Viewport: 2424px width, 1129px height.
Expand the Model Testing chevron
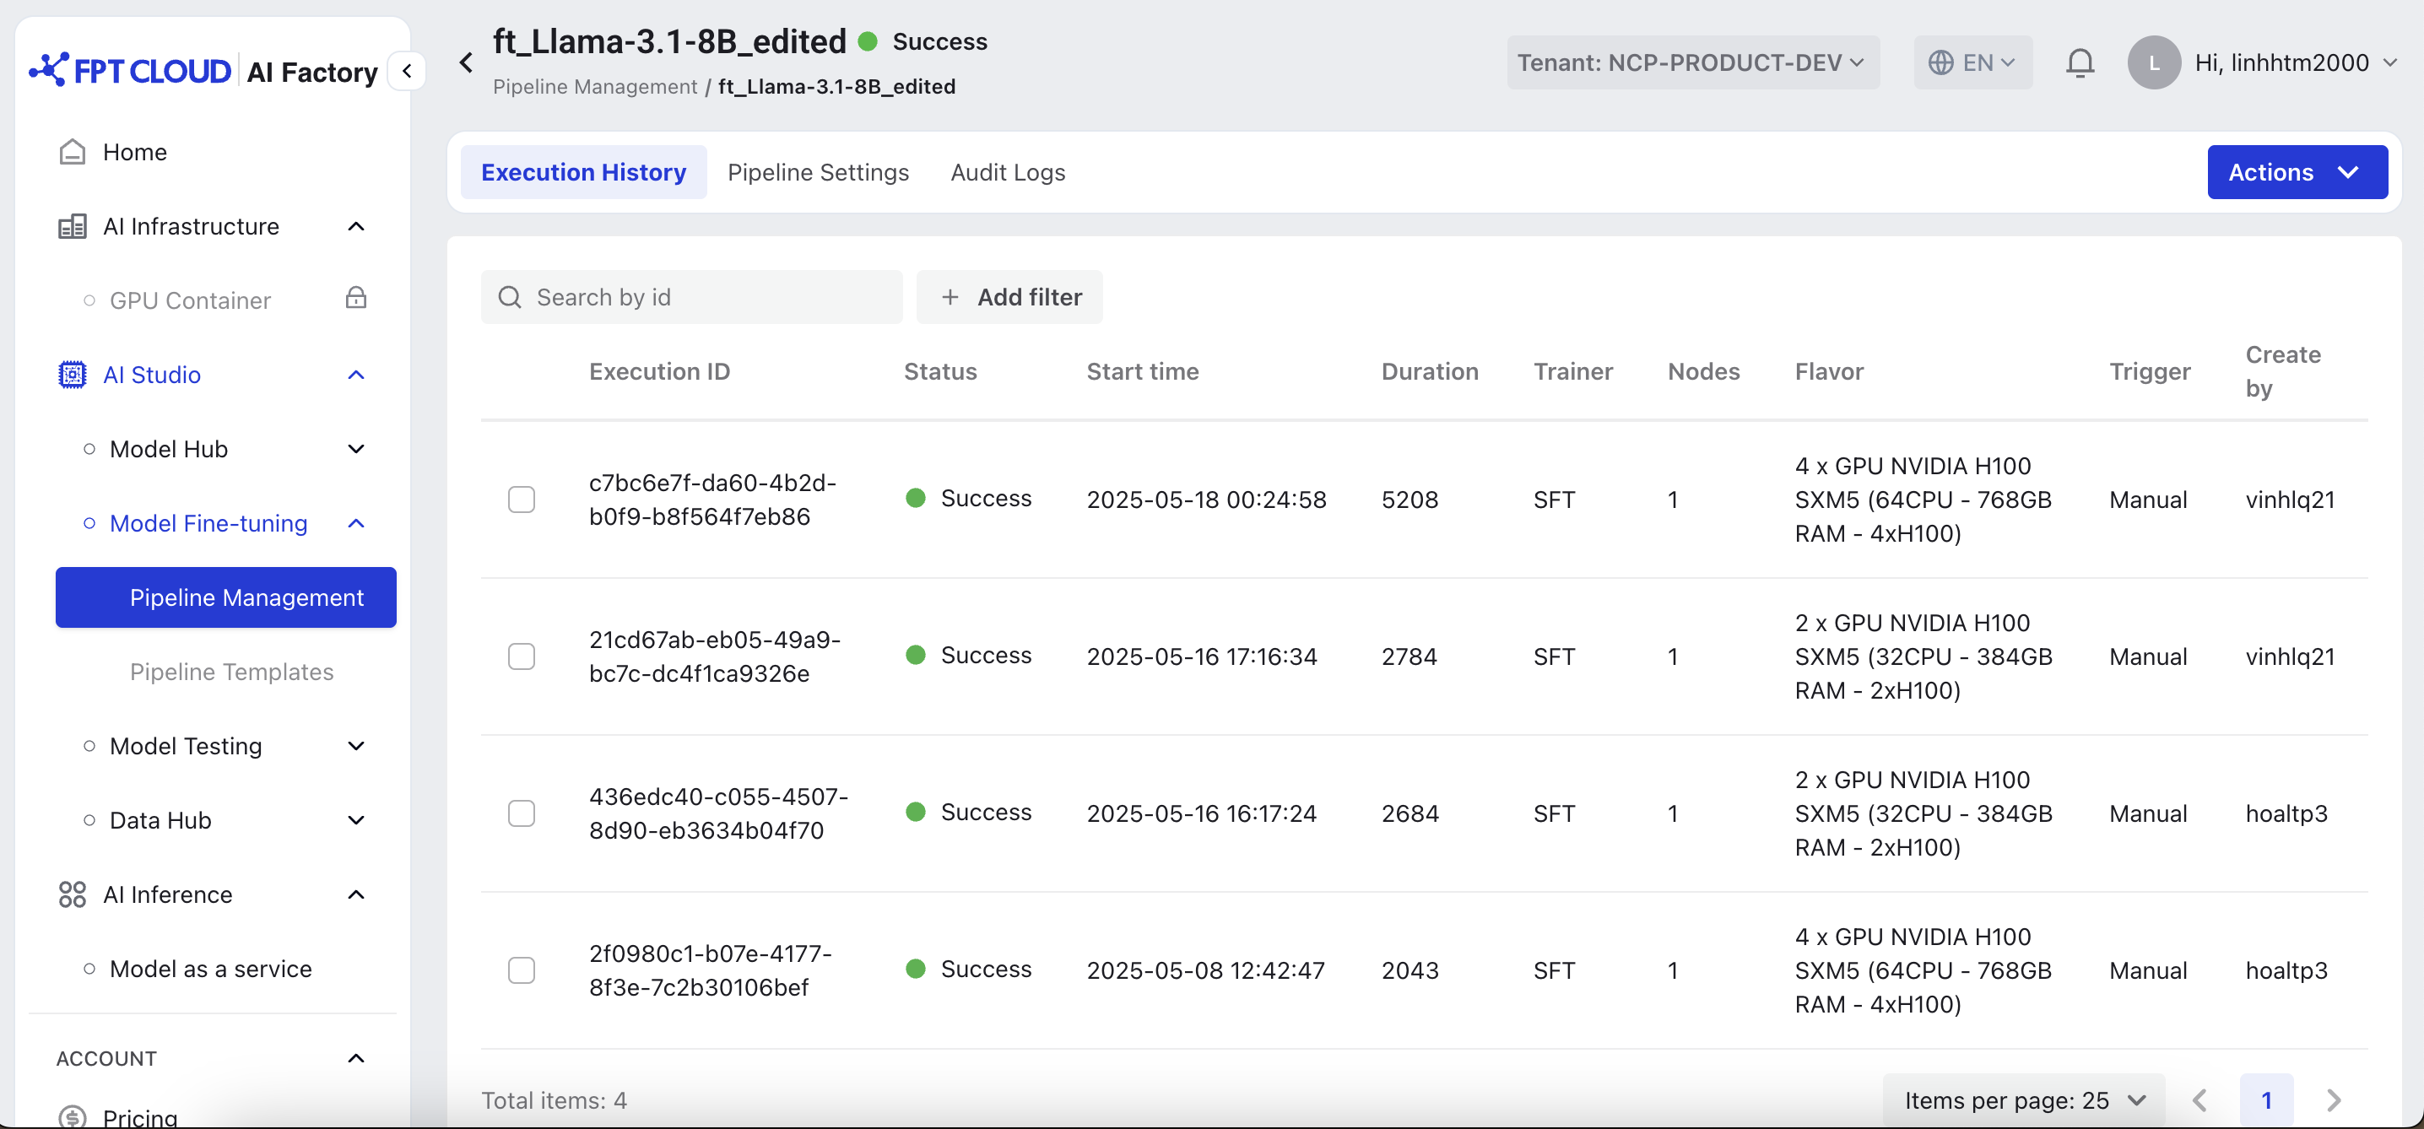point(355,746)
